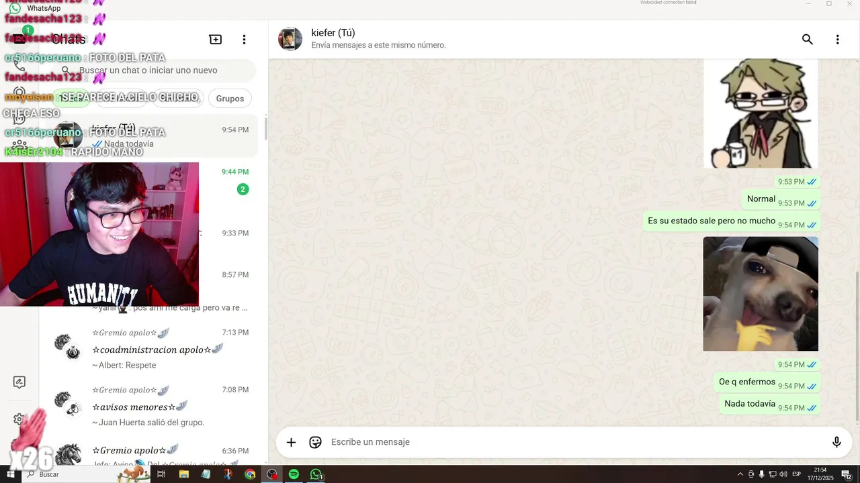Click the 7:13 PM timestamp in chat list
This screenshot has height=483, width=860.
(x=235, y=333)
